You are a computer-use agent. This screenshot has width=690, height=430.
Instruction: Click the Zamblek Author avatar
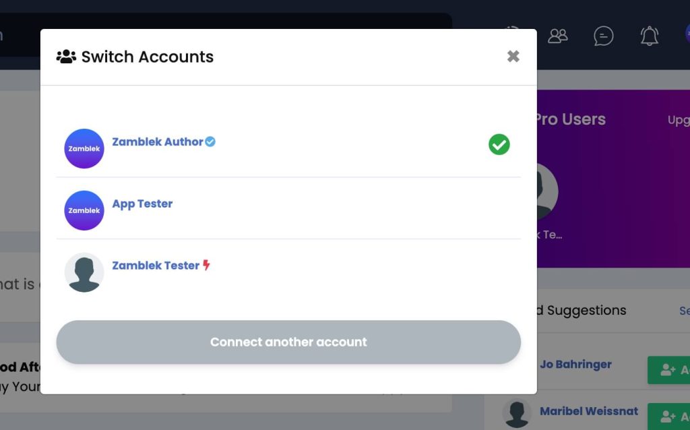coord(84,148)
